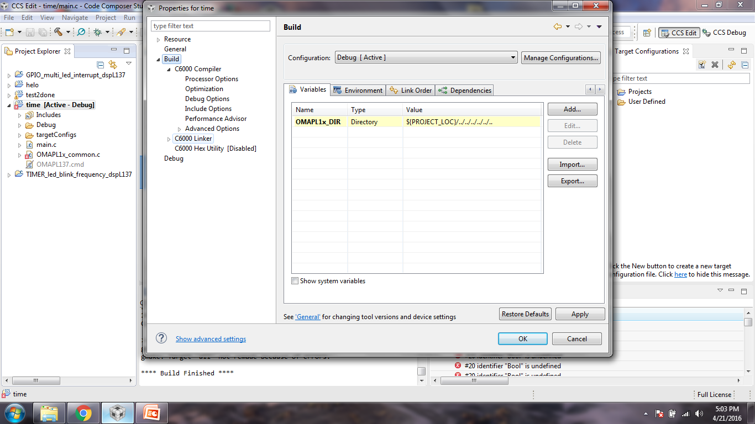The width and height of the screenshot is (755, 424).
Task: Click the hammer Build icon in toolbar
Action: (x=58, y=32)
